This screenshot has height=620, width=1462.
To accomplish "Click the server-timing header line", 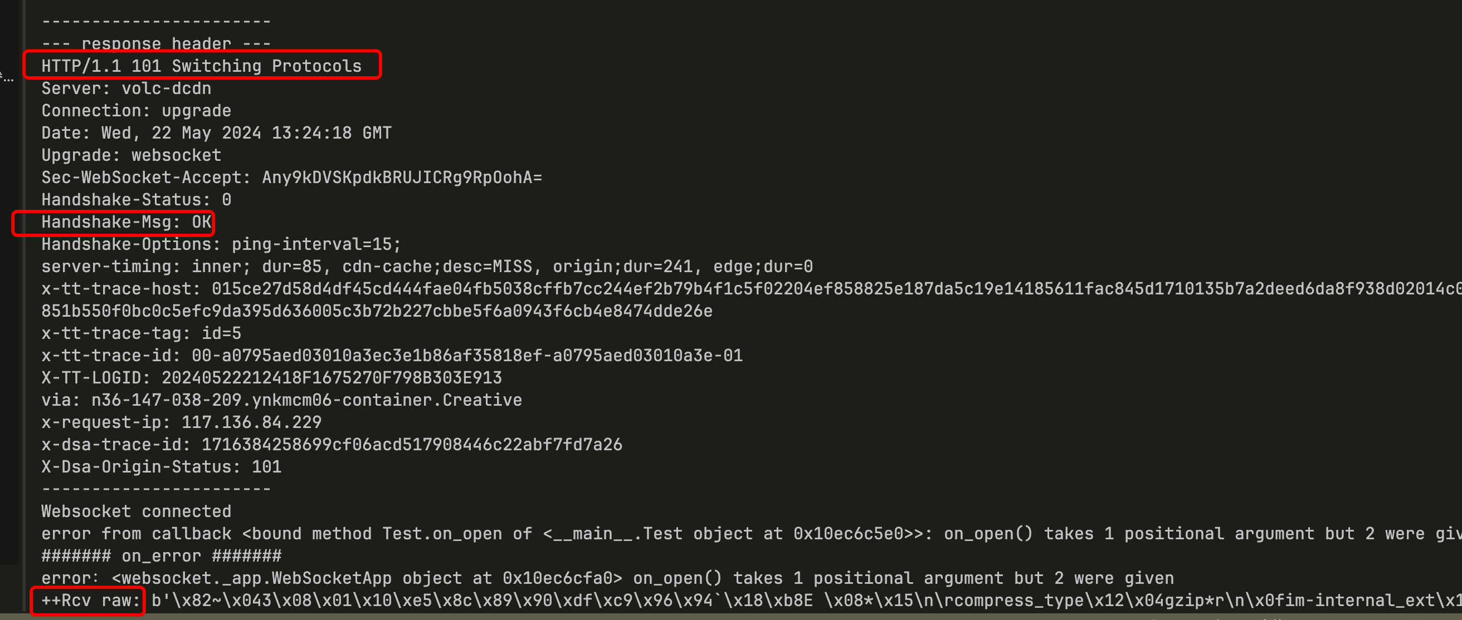I will (x=427, y=267).
